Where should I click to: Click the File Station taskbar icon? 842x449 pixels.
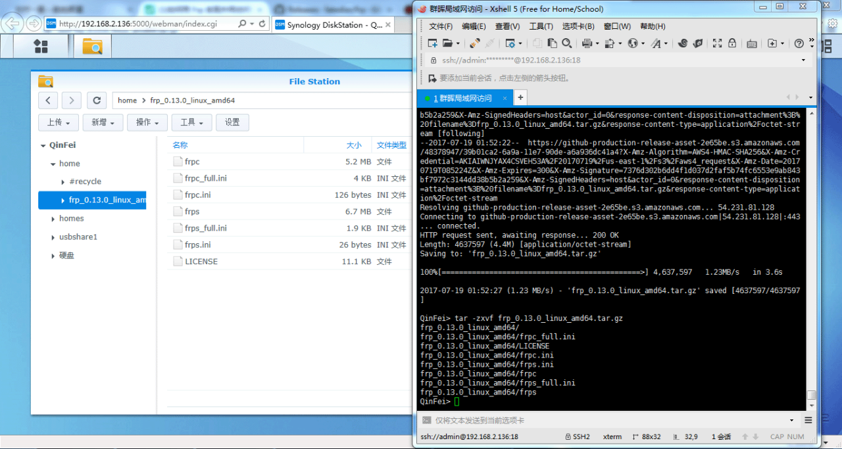click(x=92, y=46)
